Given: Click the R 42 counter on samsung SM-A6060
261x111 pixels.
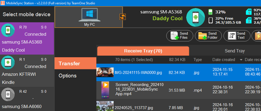Looking at the screenshot, I should [x=23, y=91].
